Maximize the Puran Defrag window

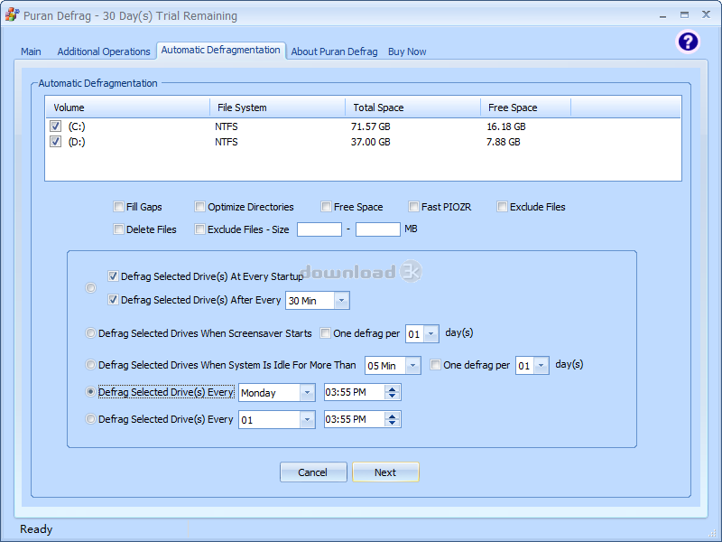pos(685,14)
